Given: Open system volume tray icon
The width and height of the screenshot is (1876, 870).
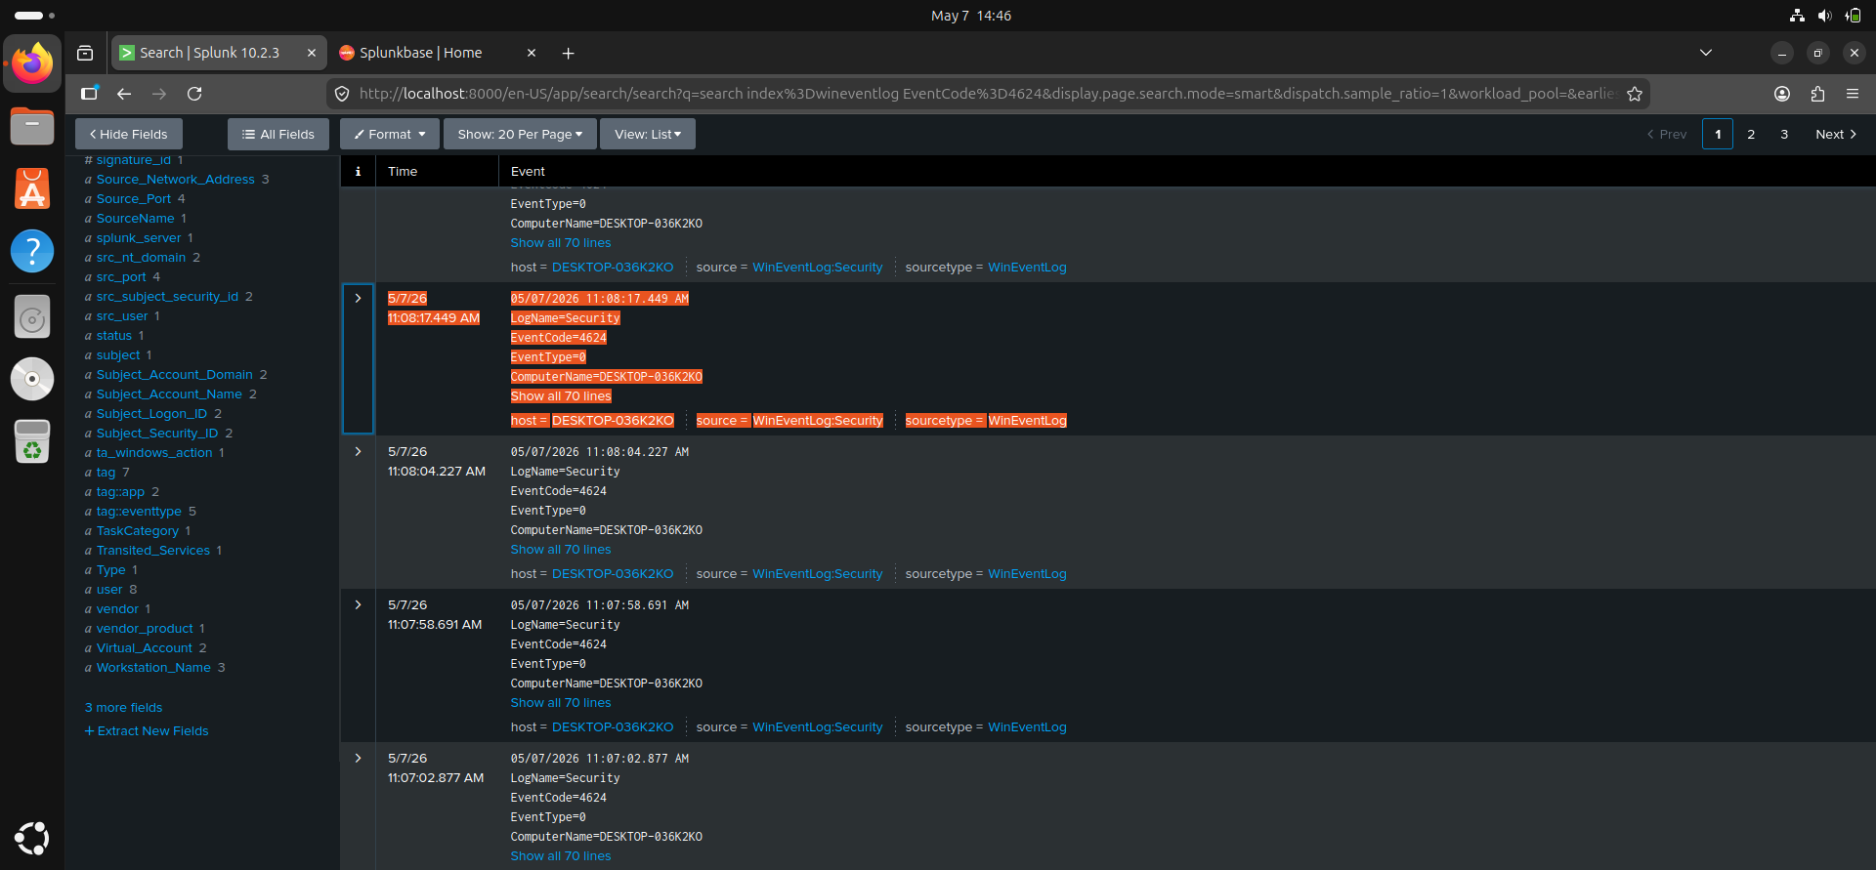Looking at the screenshot, I should click(x=1824, y=16).
